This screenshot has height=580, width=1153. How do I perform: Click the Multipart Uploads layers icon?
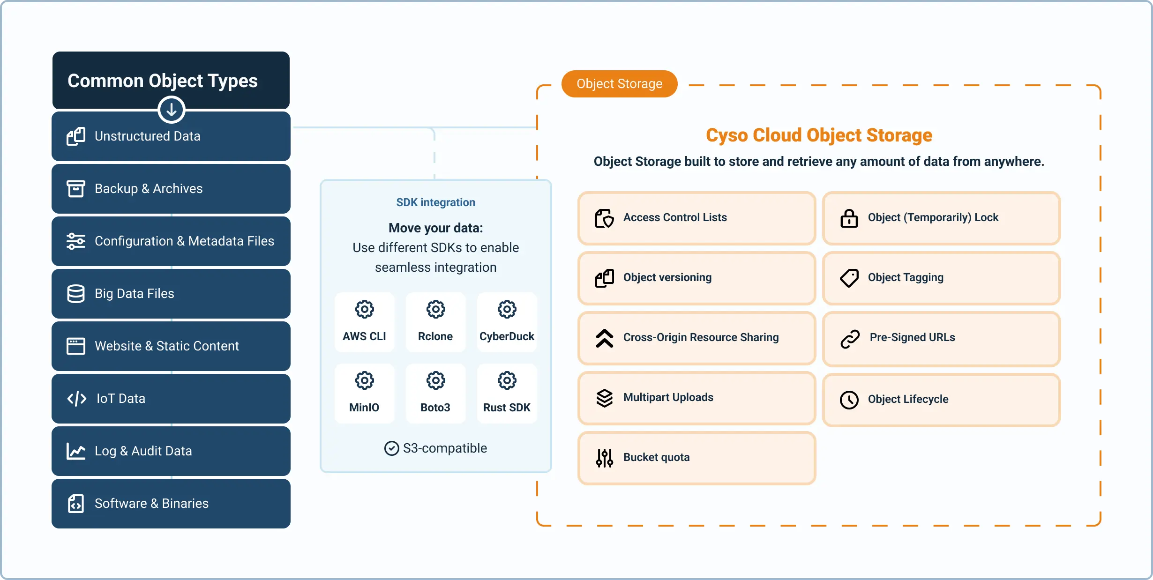click(x=605, y=398)
